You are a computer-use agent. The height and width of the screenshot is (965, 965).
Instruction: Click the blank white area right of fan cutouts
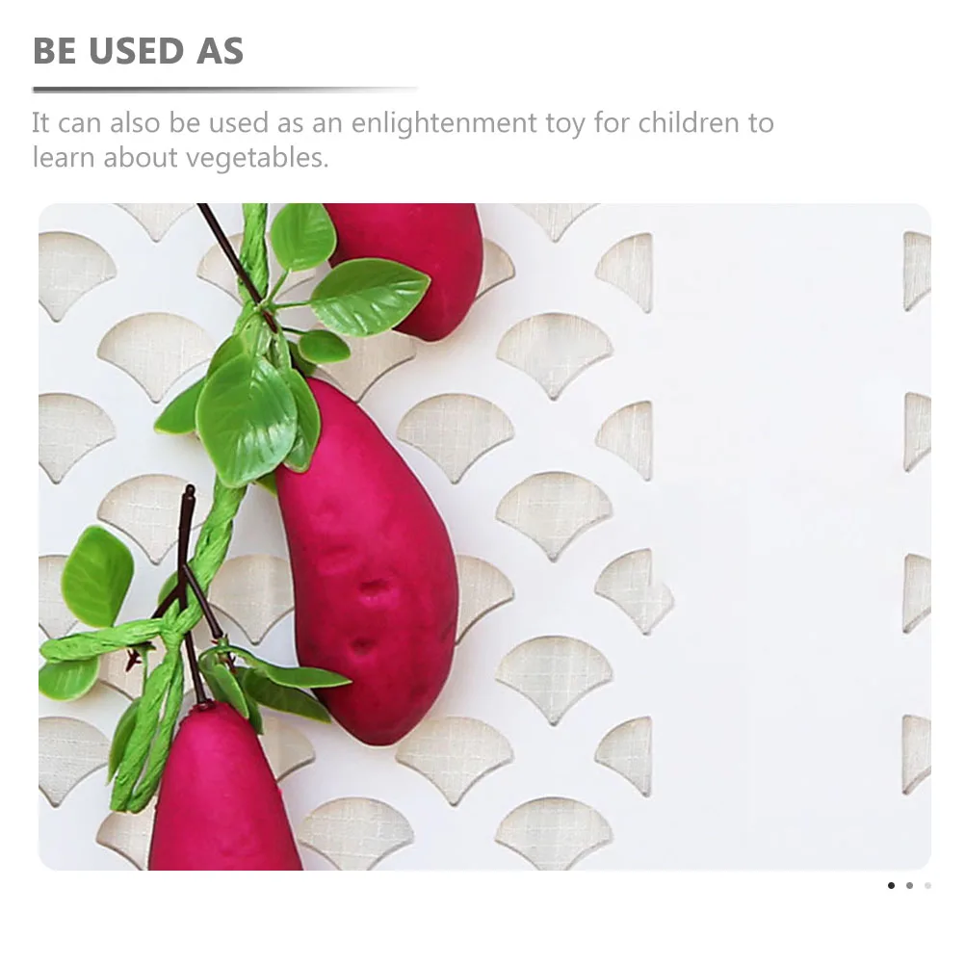point(778,535)
